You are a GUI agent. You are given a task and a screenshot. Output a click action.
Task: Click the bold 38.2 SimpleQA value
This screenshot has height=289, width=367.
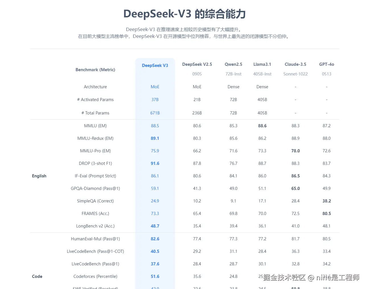click(326, 201)
